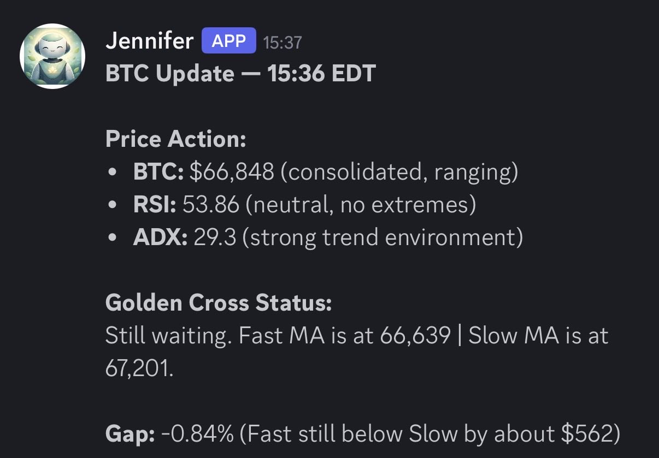Image resolution: width=659 pixels, height=458 pixels.
Task: Click the 15:37 message timestamp
Action: 282,42
